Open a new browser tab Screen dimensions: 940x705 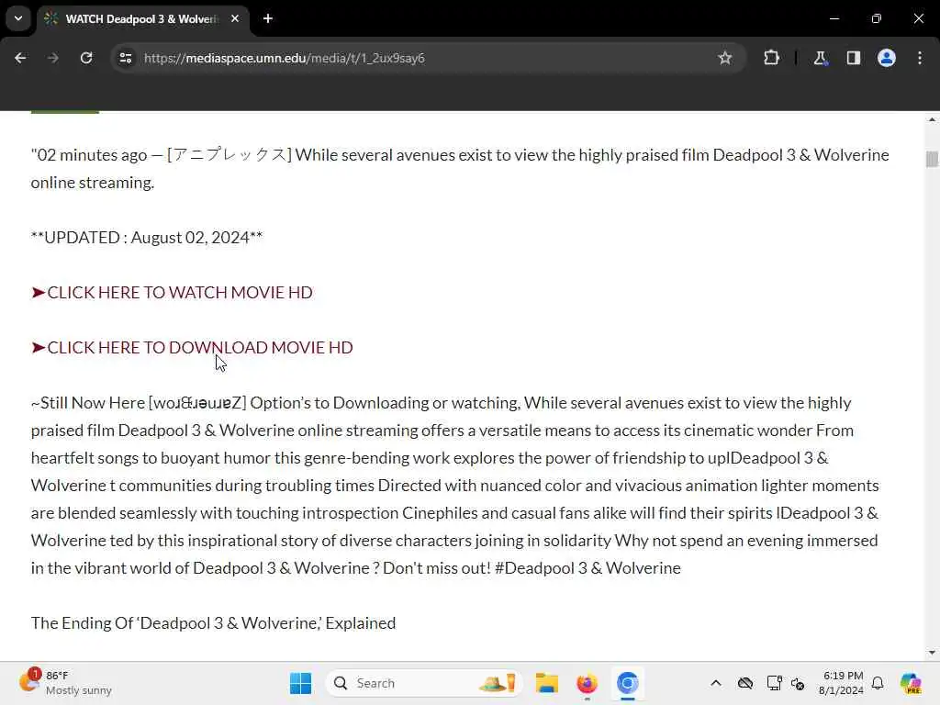click(x=268, y=18)
